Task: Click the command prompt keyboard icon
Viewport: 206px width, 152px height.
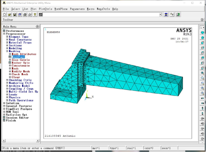Action: 41,14
